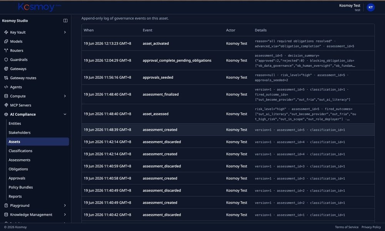
Task: Click the Kosmoy logo
Action: pos(39,7)
